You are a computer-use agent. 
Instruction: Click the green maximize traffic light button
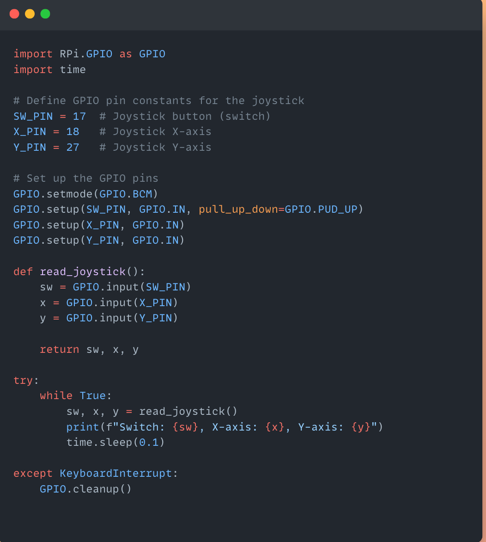pos(45,14)
